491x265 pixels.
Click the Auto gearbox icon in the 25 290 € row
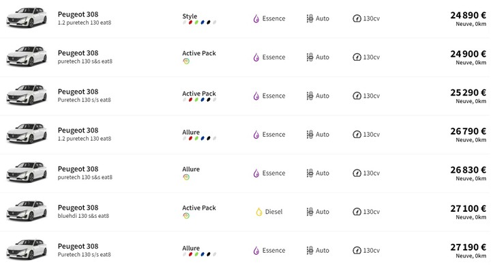[x=310, y=96]
